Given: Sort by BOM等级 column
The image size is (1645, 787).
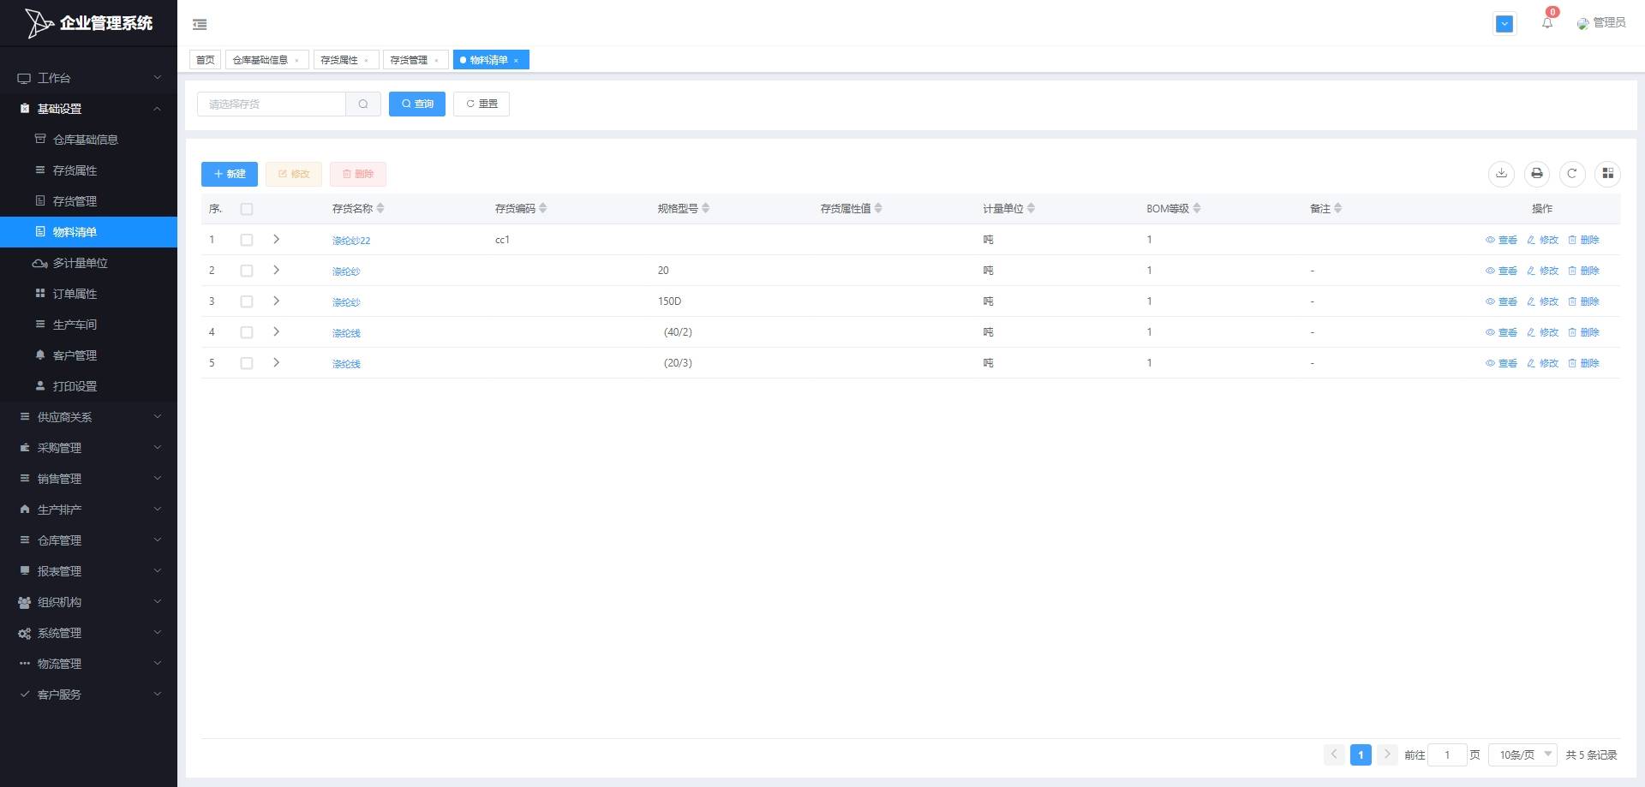Looking at the screenshot, I should pyautogui.click(x=1197, y=208).
